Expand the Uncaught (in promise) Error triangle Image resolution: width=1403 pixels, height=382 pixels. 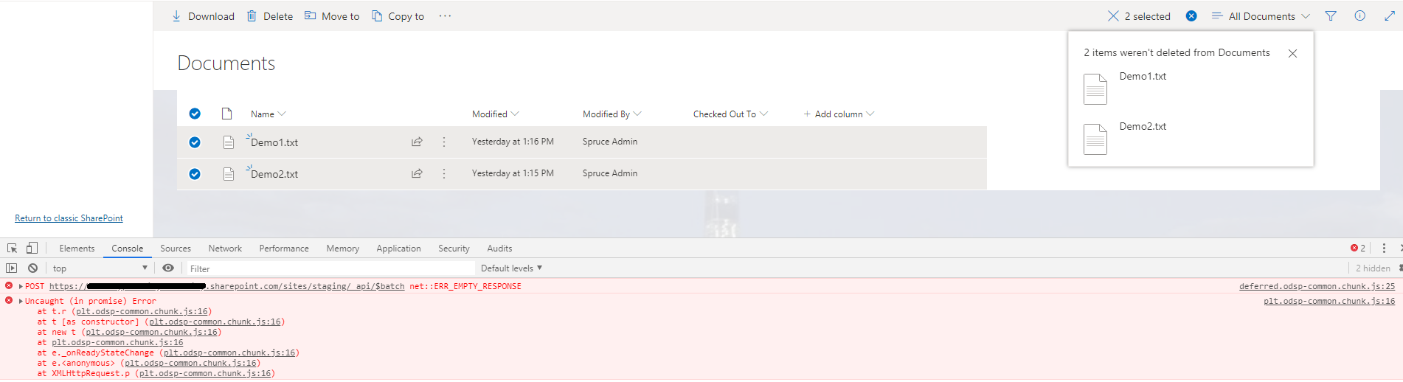tap(21, 302)
